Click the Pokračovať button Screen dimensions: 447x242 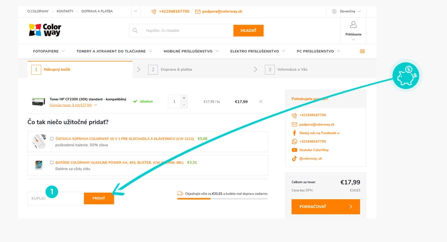tap(325, 207)
